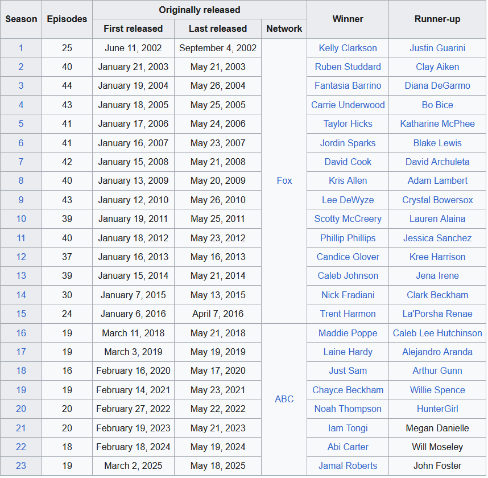
Task: Click the Lauren Alaina link
Action: 437,219
